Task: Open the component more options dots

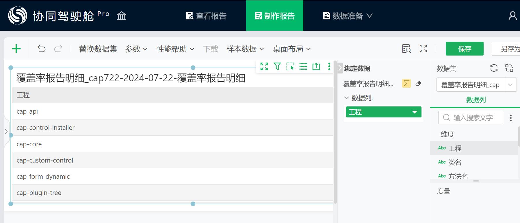Action: click(x=329, y=67)
